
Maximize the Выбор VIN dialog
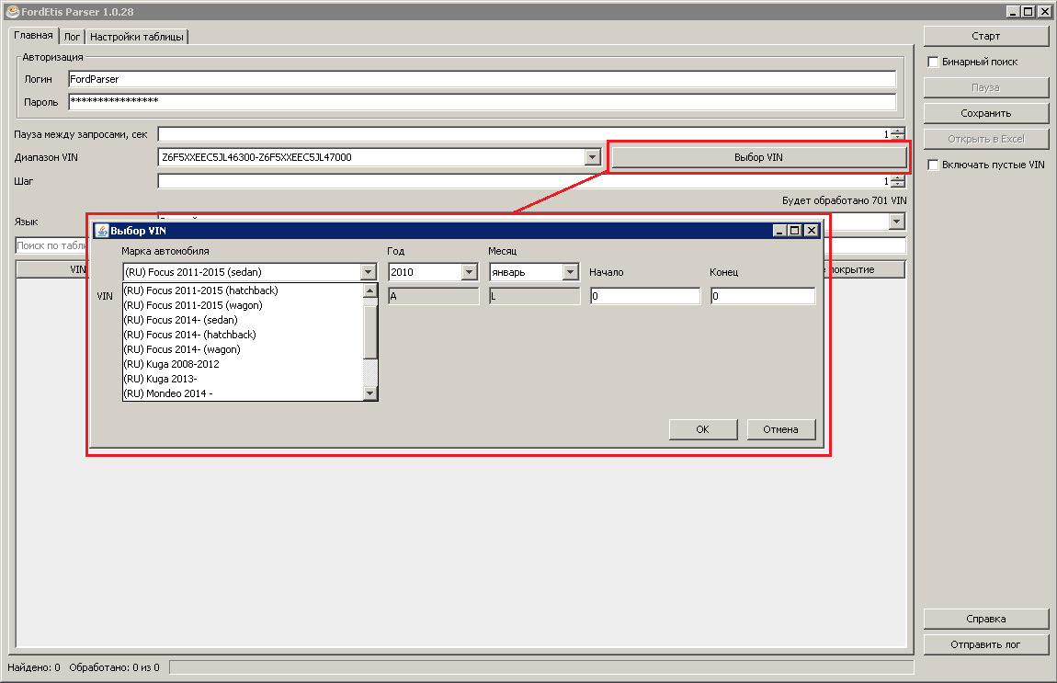(x=795, y=231)
